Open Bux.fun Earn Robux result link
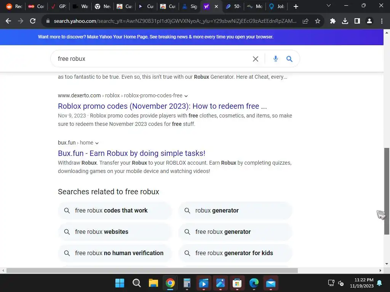This screenshot has height=292, width=390. click(x=131, y=153)
